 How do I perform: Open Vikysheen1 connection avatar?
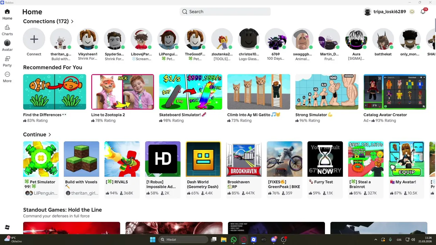88,39
